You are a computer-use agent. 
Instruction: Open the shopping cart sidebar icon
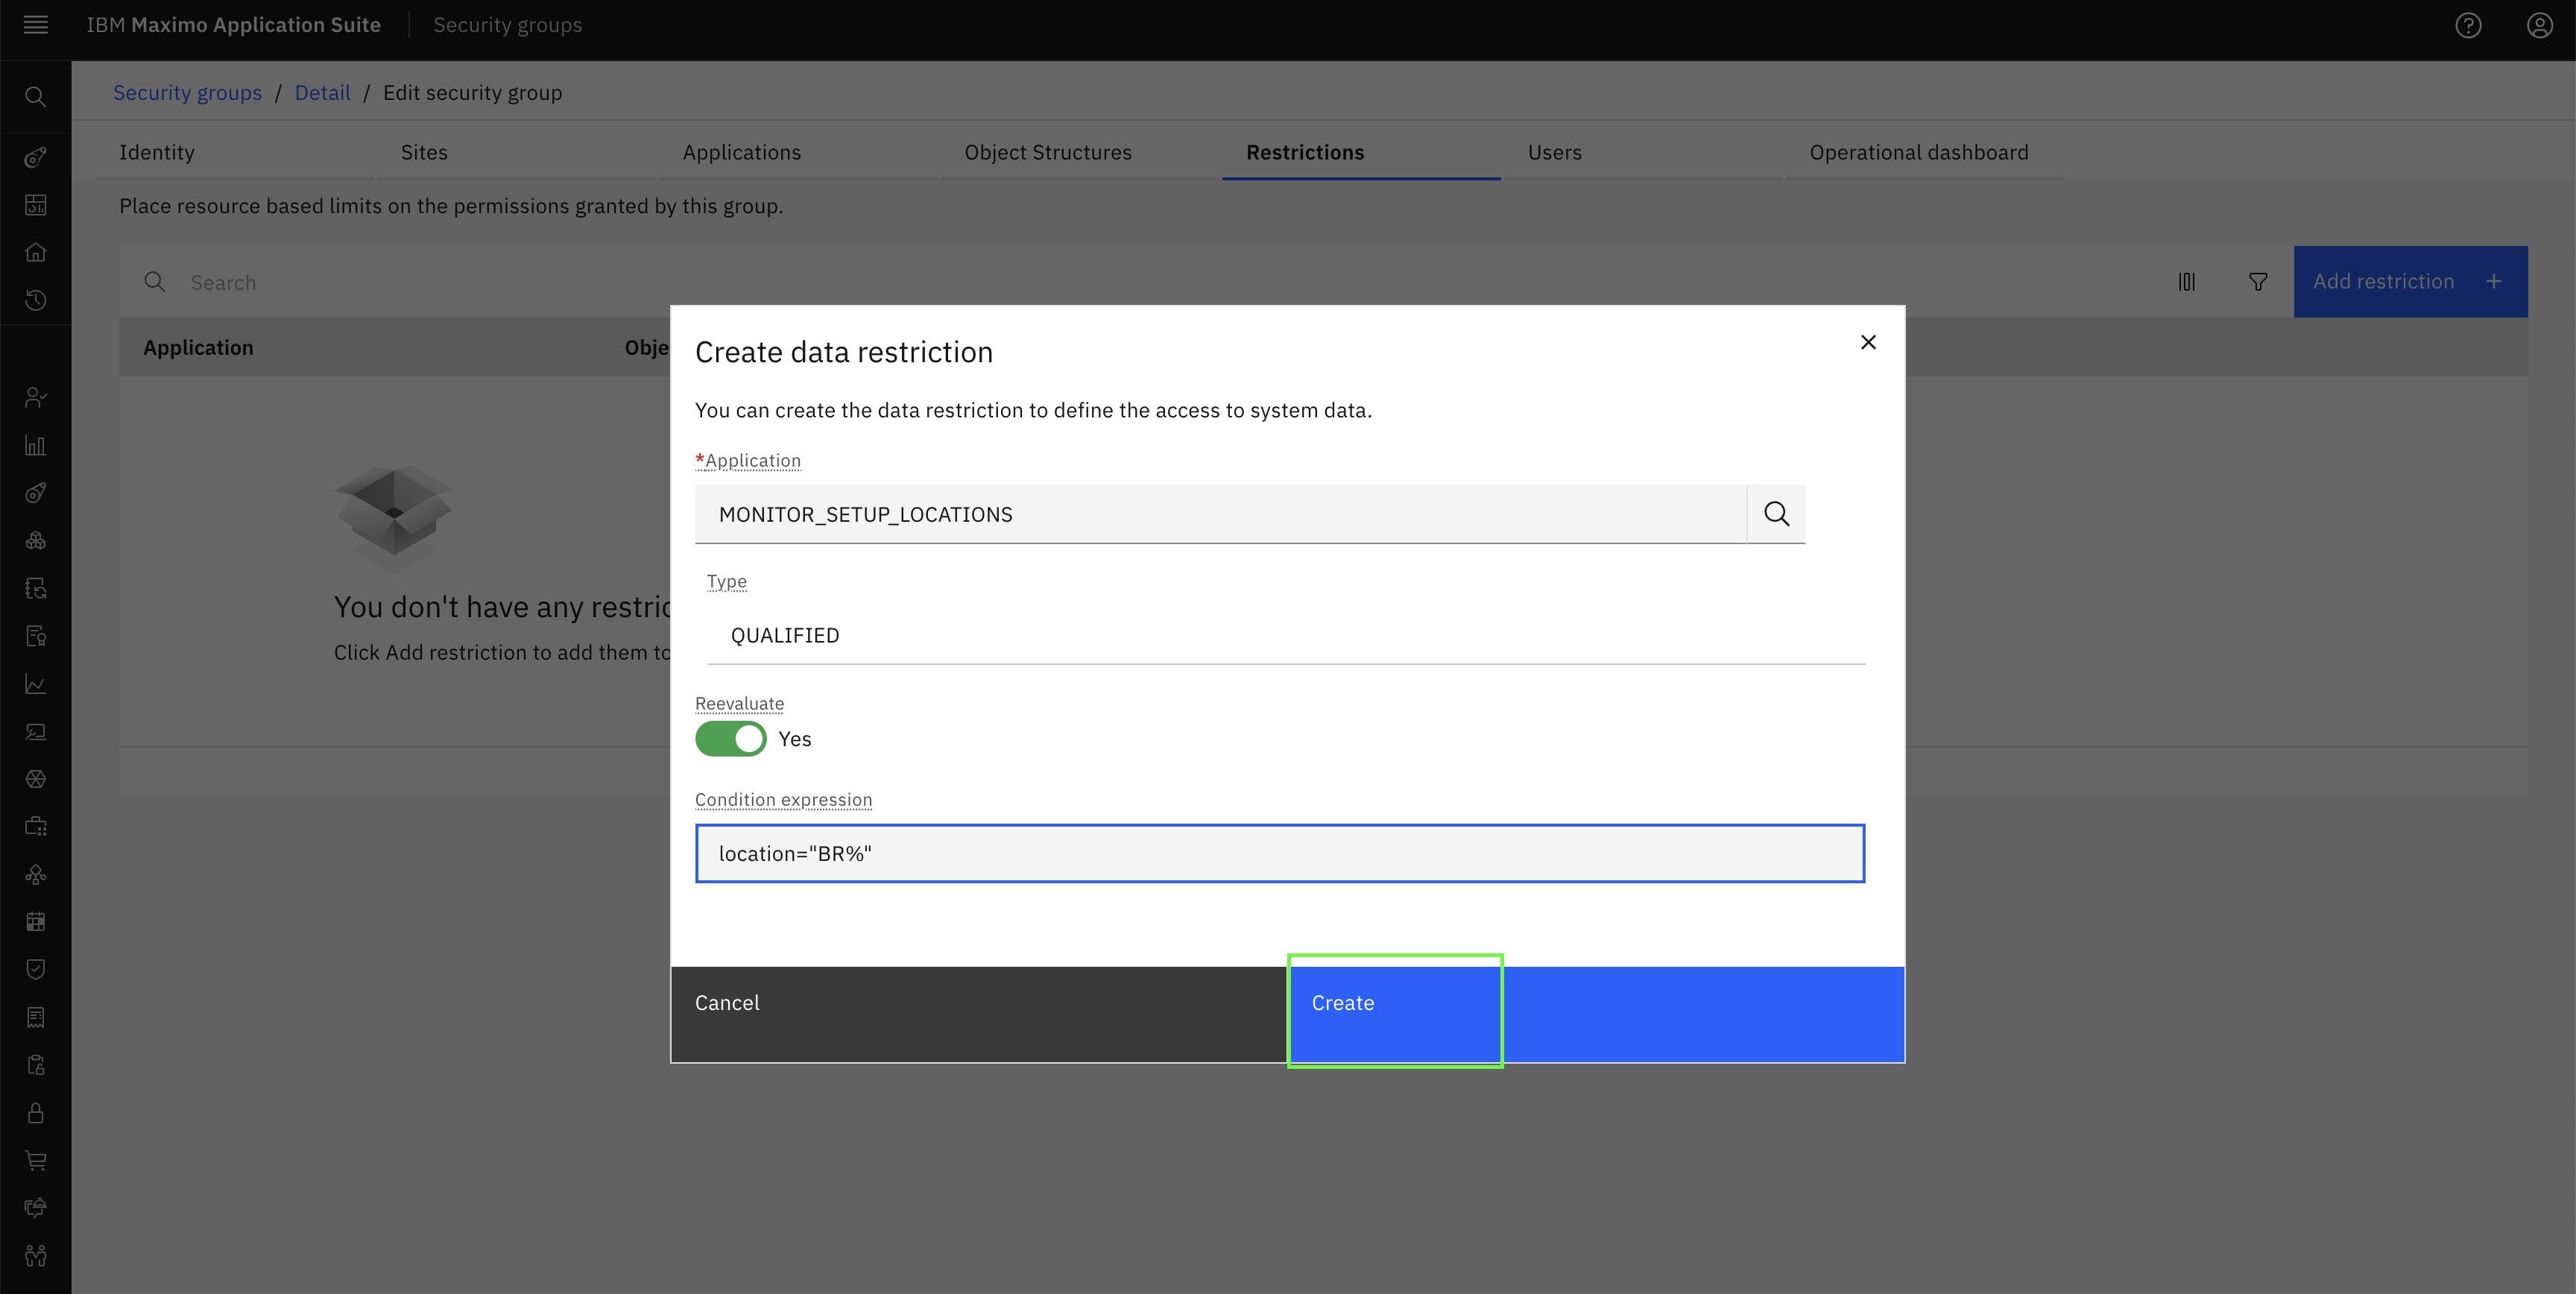pos(35,1161)
